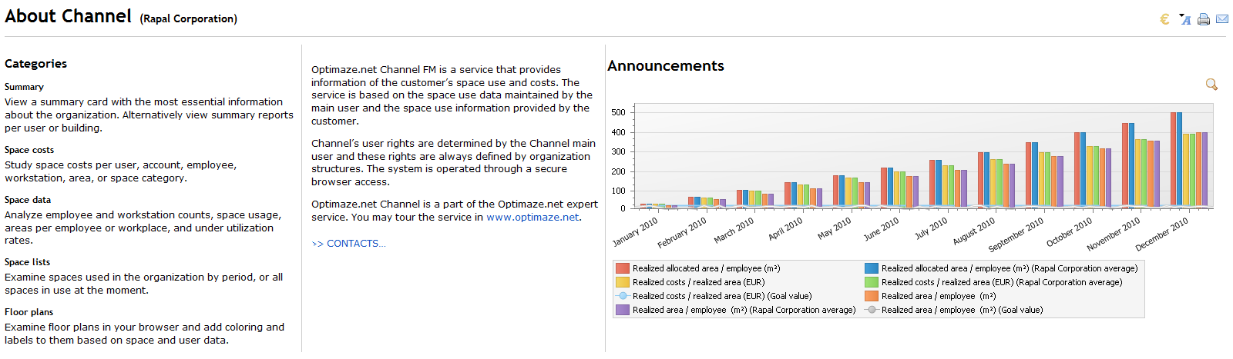Screen dimensions: 1233x359
Task: Click purple Realized area average legend swatch
Action: pyautogui.click(x=623, y=310)
